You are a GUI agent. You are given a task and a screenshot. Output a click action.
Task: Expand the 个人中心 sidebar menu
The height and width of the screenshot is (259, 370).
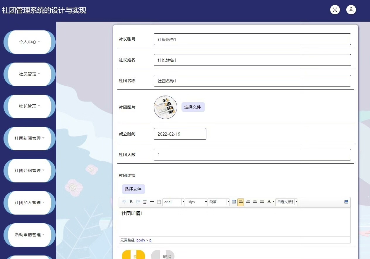pyautogui.click(x=29, y=42)
